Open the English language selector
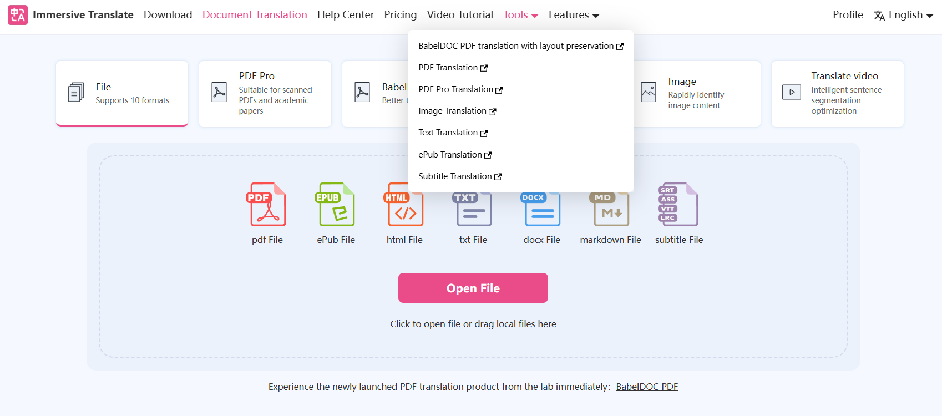The image size is (942, 416). (904, 15)
